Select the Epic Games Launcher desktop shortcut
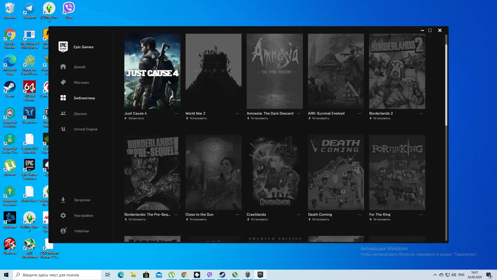The image size is (497, 280). pos(29,170)
